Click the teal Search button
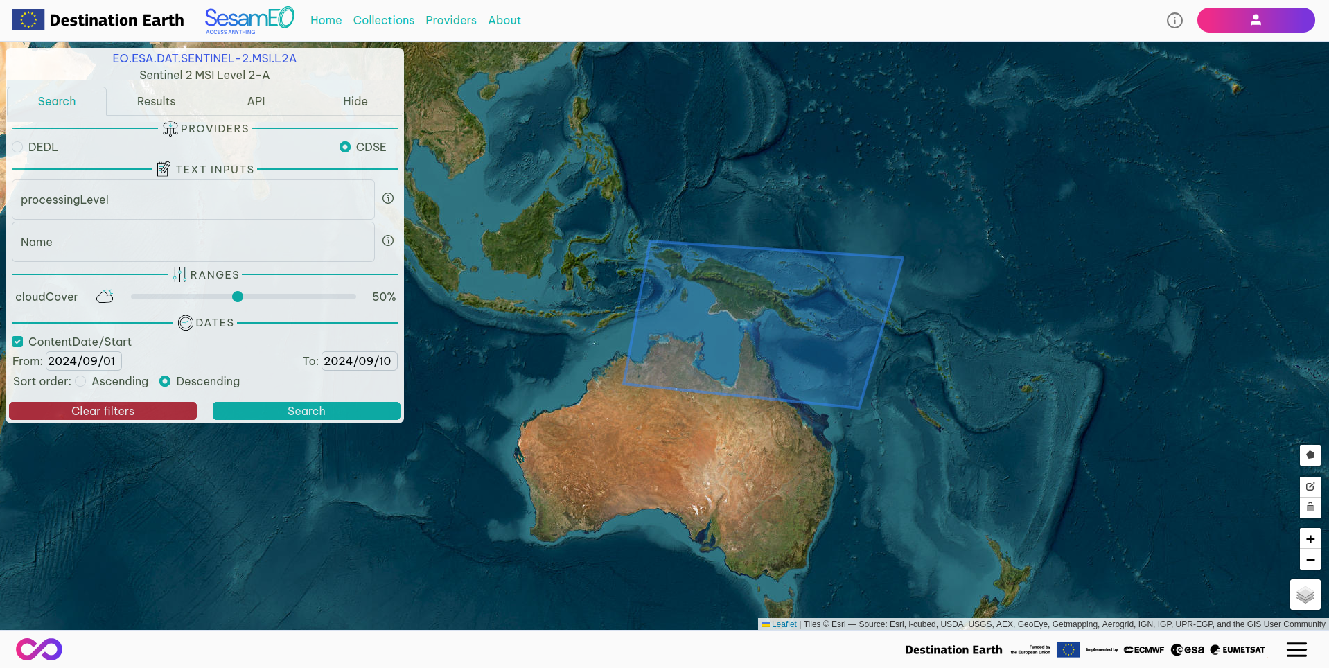Image resolution: width=1329 pixels, height=668 pixels. (x=306, y=411)
